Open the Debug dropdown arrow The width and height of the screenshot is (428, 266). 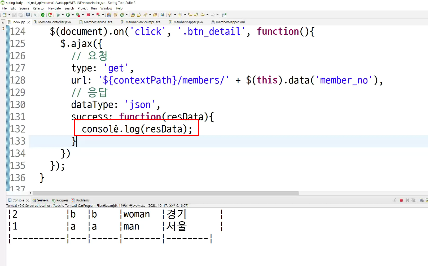click(63, 15)
